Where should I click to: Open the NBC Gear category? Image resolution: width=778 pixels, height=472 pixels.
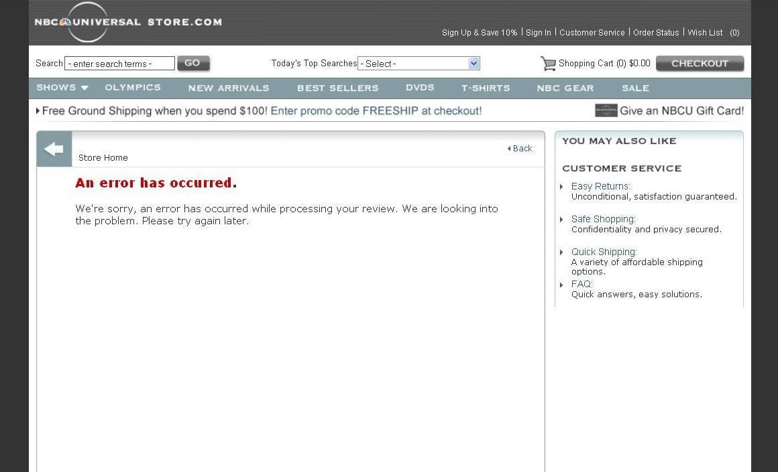(x=565, y=88)
